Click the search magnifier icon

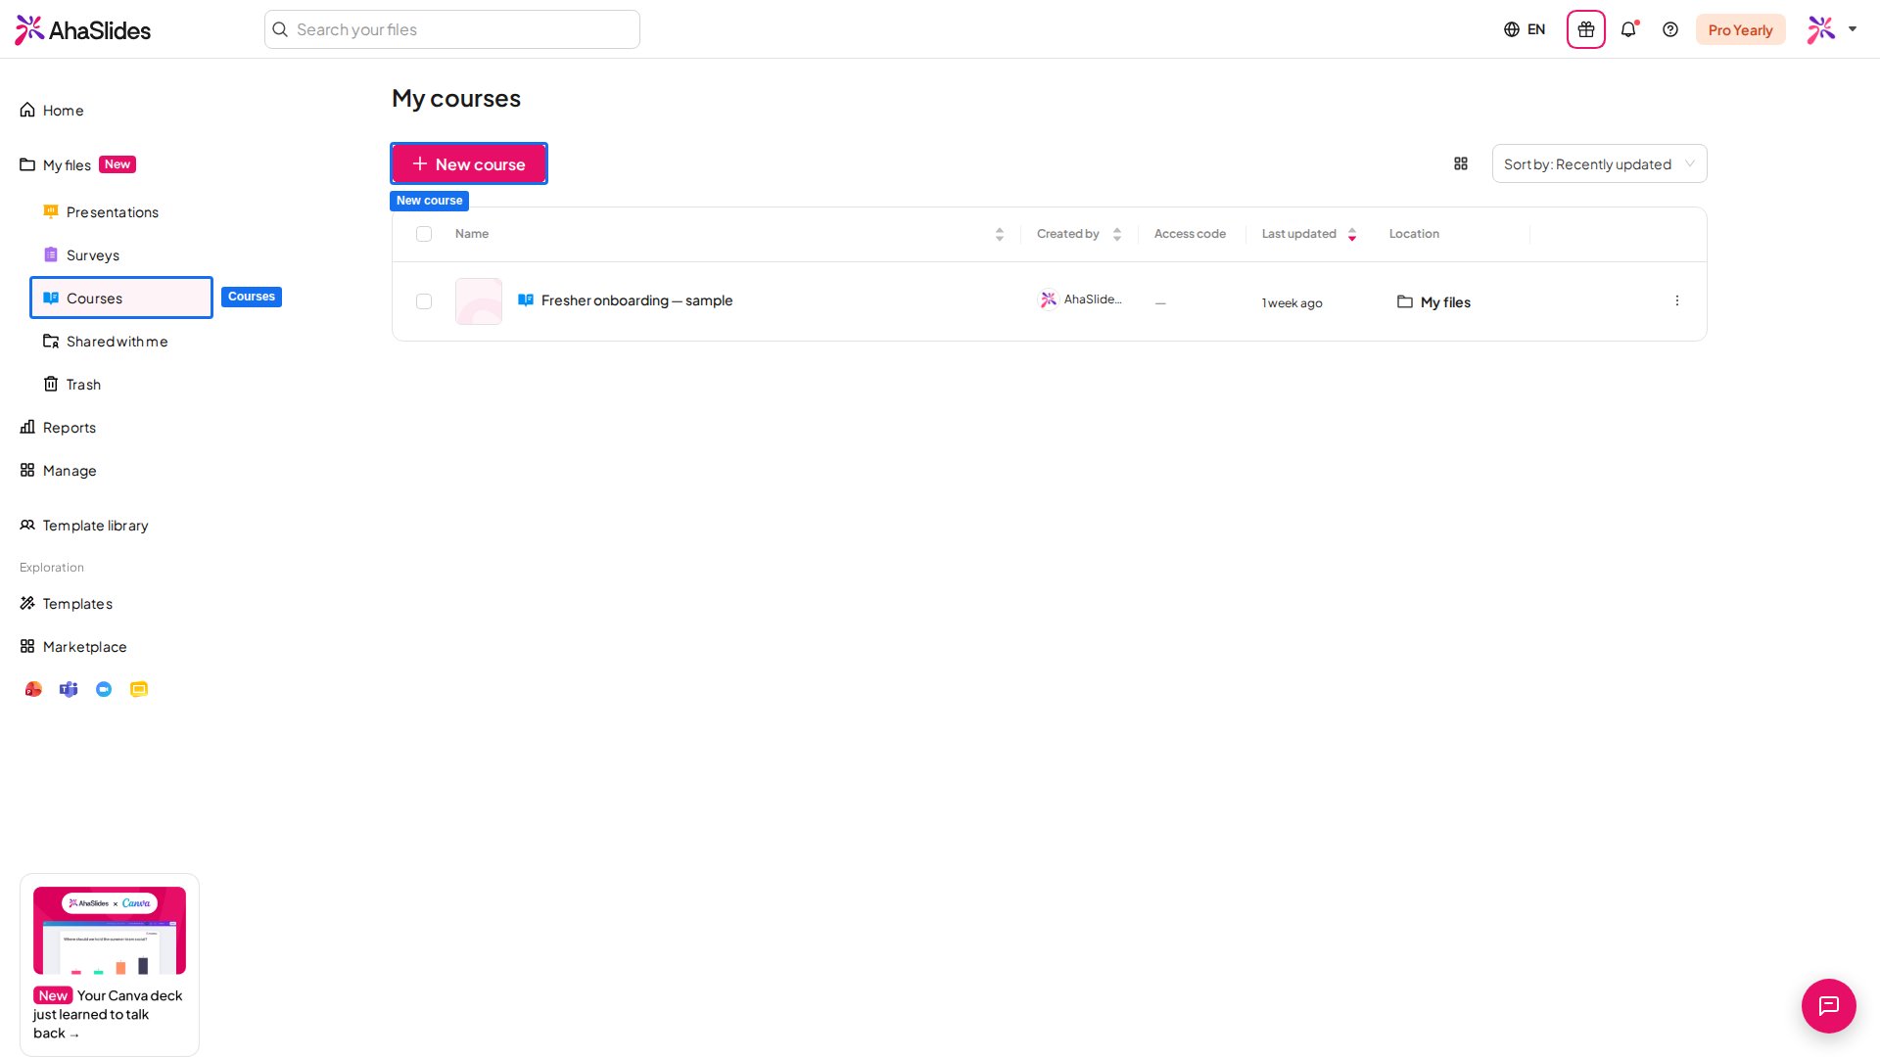(x=280, y=29)
